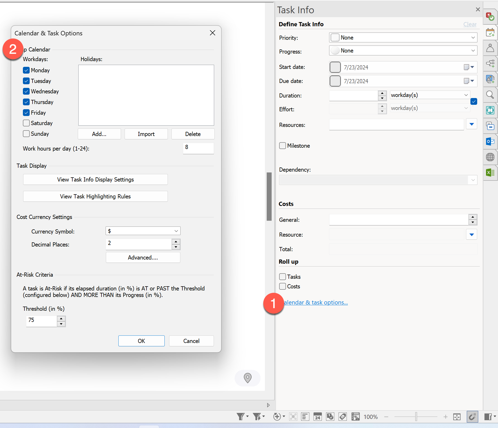498x428 pixels.
Task: Click the zoom out minus button
Action: [x=386, y=417]
